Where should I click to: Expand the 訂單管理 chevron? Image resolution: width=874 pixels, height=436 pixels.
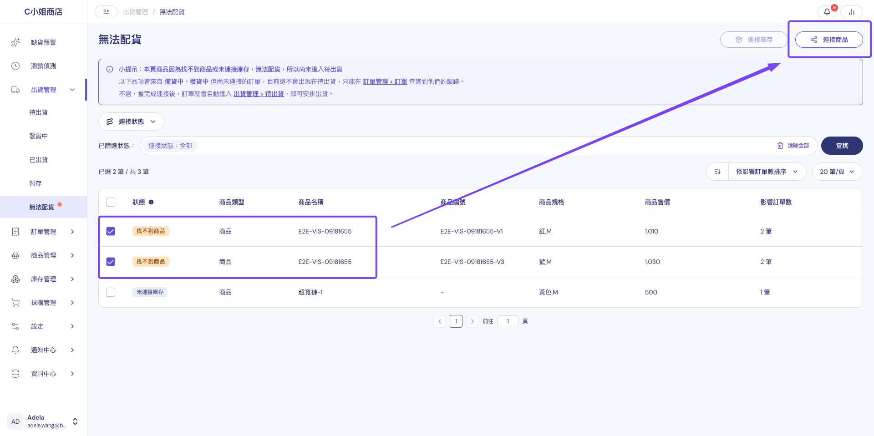72,232
